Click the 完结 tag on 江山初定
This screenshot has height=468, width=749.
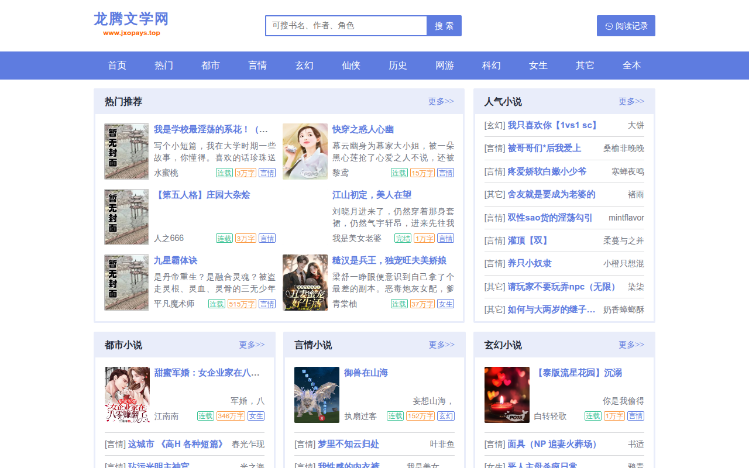(403, 238)
